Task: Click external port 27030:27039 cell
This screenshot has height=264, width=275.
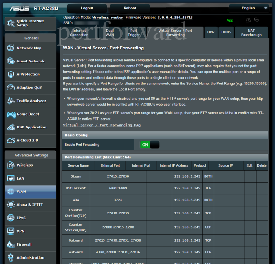Action: (118, 213)
